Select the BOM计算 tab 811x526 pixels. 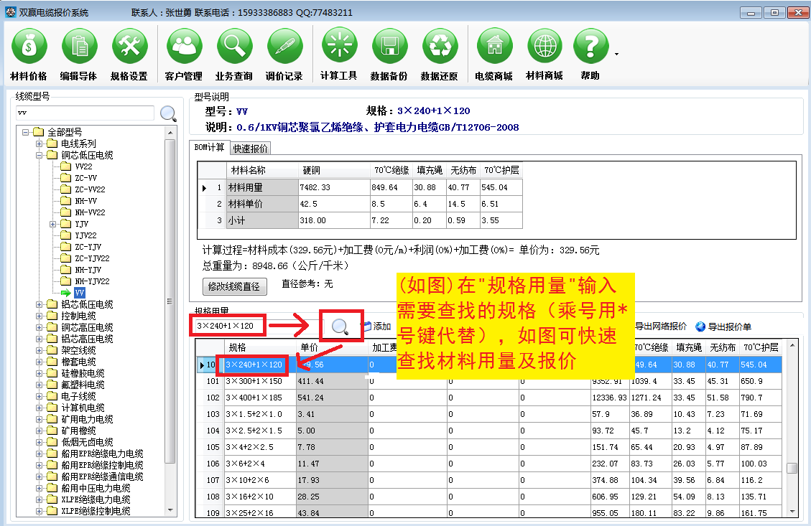[x=210, y=148]
